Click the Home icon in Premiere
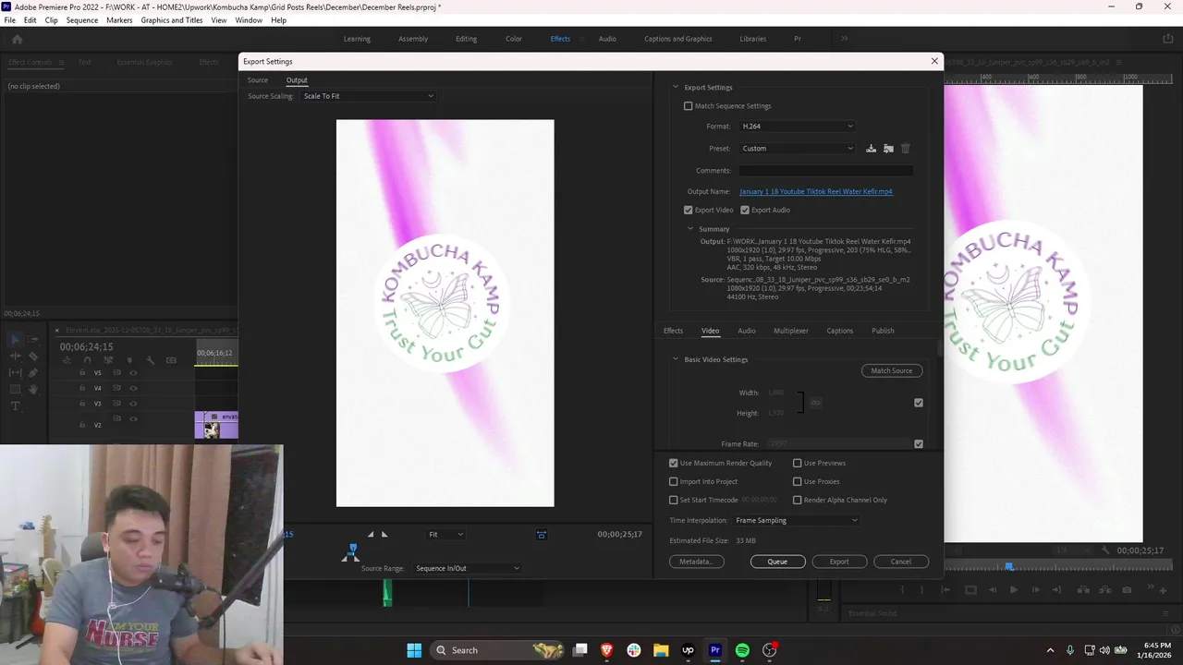The image size is (1183, 665). click(17, 39)
